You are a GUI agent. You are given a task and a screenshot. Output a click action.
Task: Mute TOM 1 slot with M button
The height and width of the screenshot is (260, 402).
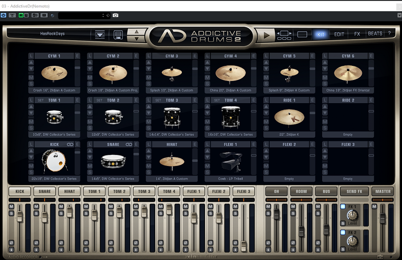click(x=31, y=122)
